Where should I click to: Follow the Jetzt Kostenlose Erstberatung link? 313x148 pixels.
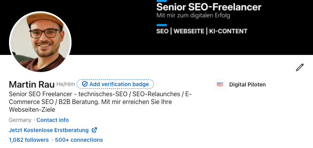(49, 130)
